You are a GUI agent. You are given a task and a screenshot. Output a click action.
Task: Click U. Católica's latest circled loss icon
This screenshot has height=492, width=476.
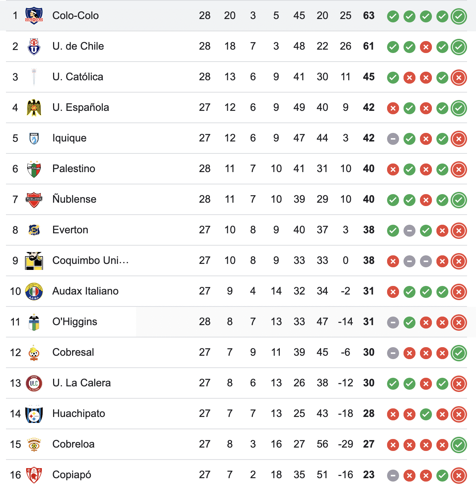(x=459, y=78)
